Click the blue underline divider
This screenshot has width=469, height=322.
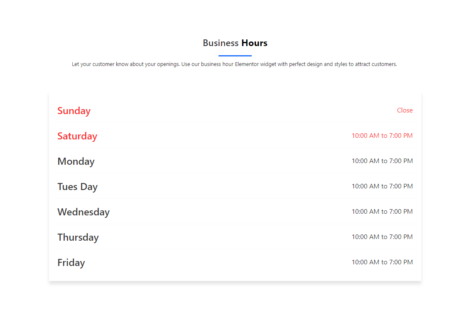(x=235, y=56)
